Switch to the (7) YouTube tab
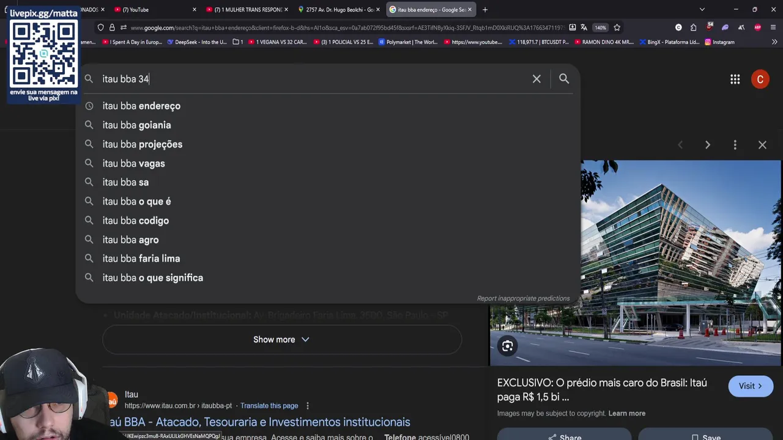Viewport: 783px width, 440px height. click(155, 10)
